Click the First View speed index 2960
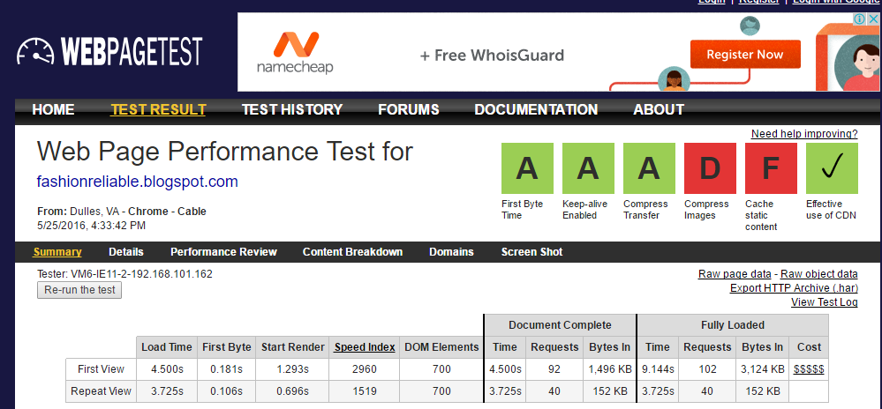The image size is (882, 409). (364, 369)
